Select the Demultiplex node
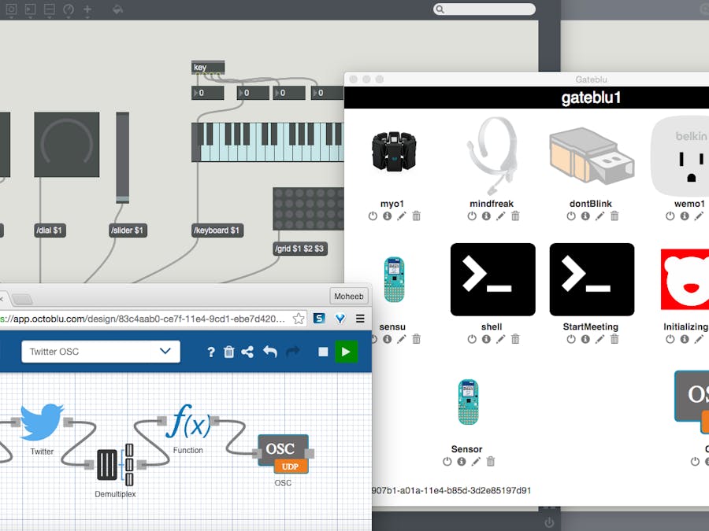This screenshot has width=709, height=531. click(x=115, y=465)
